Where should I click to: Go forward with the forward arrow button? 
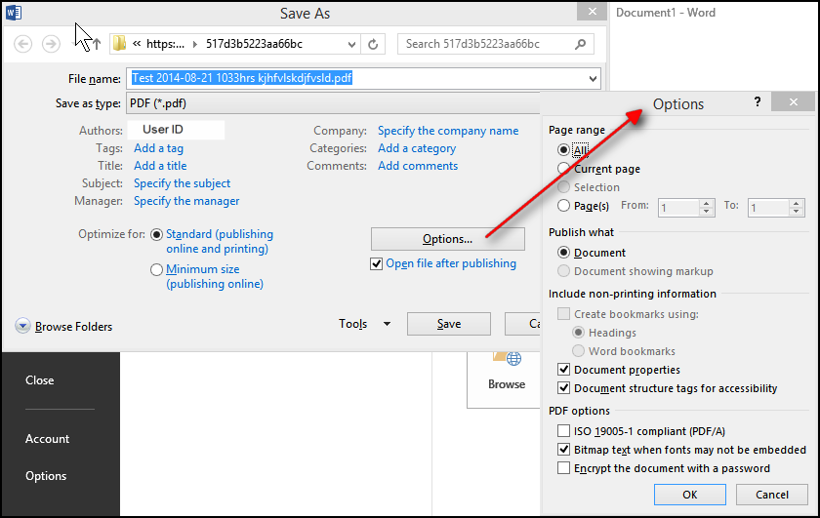tap(51, 44)
